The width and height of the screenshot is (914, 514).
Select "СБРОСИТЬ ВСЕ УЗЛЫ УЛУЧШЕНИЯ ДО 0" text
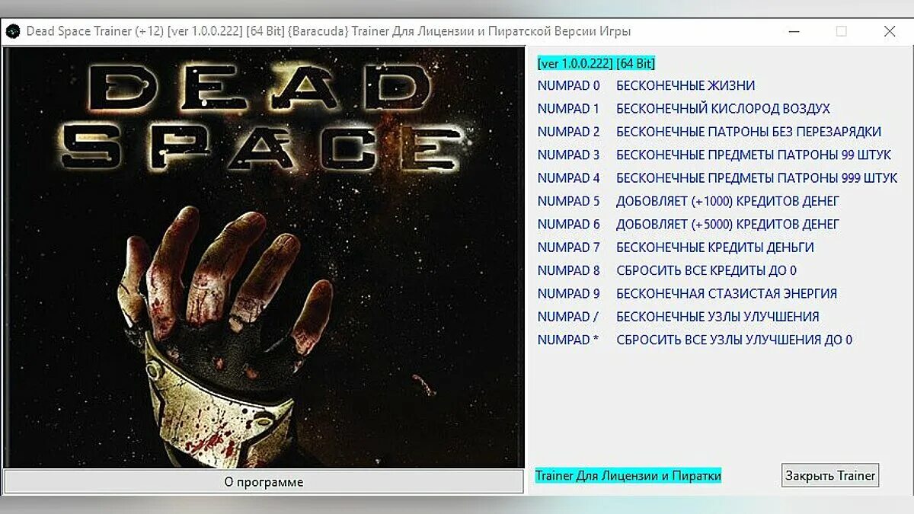coord(734,340)
